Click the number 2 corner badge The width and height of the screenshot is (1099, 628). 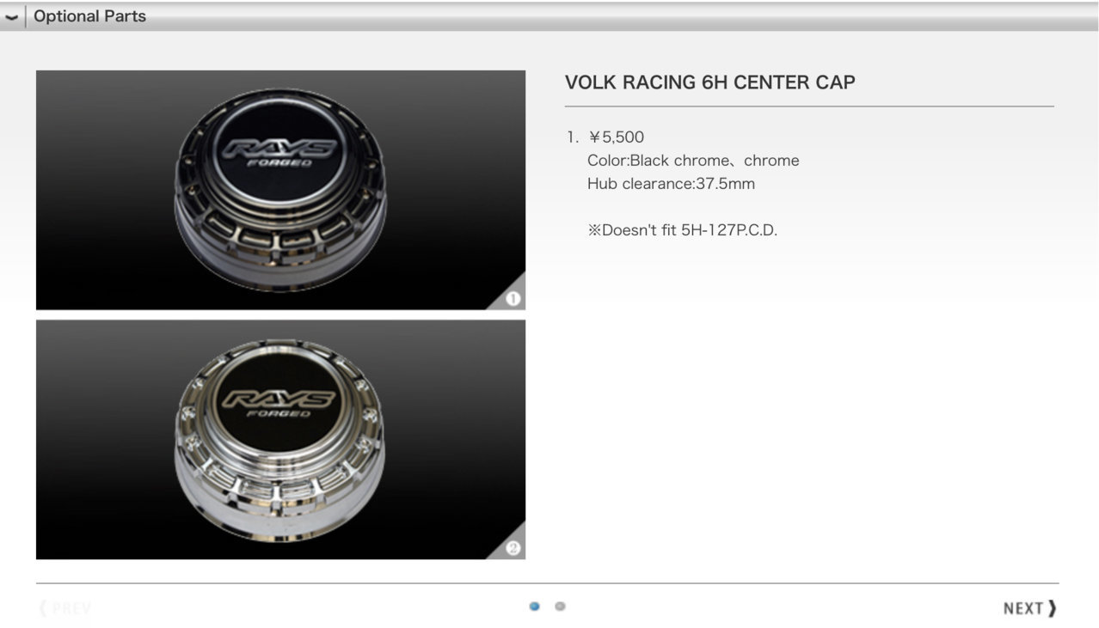513,548
